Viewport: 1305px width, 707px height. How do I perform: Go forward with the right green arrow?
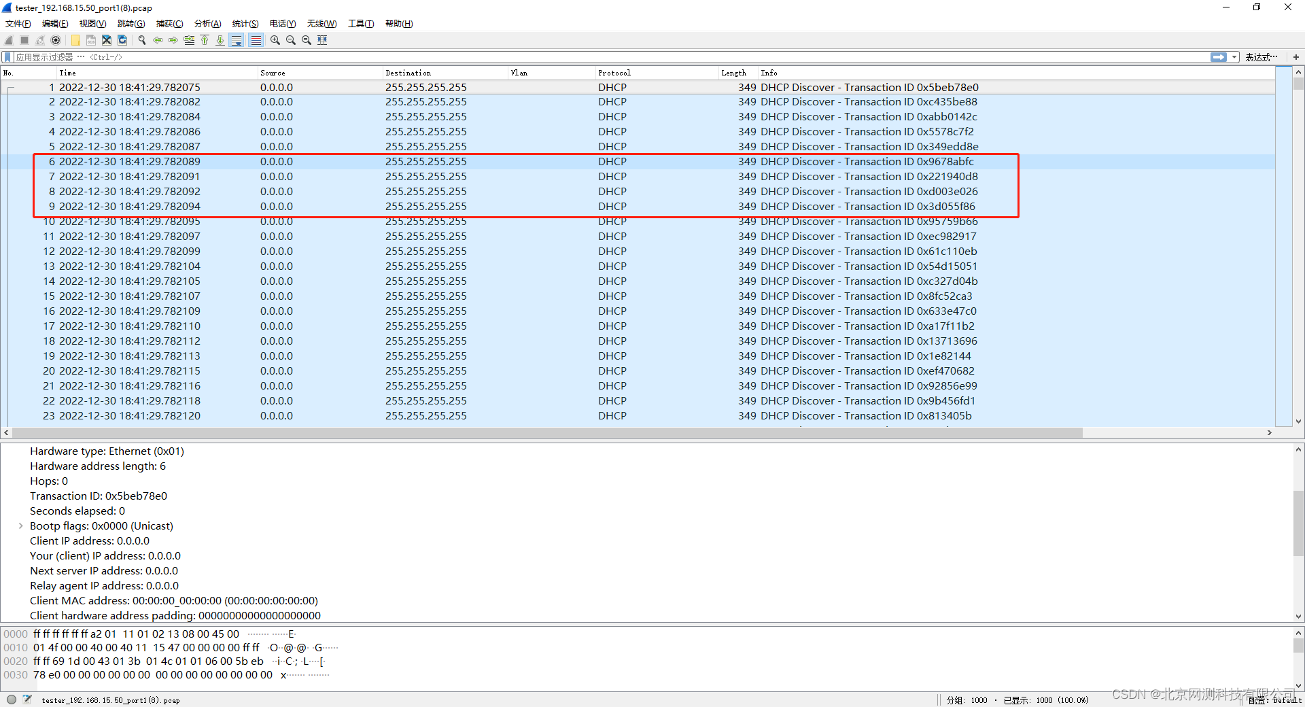(173, 40)
